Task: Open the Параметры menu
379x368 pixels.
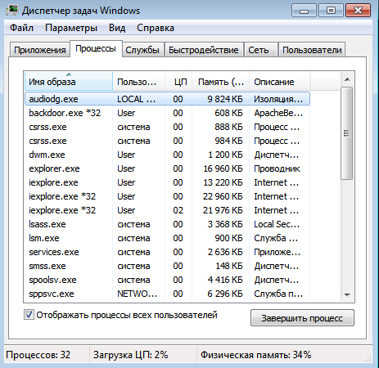Action: tap(71, 28)
